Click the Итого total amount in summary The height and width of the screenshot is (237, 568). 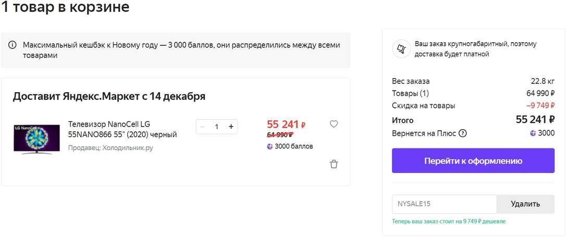tap(535, 119)
